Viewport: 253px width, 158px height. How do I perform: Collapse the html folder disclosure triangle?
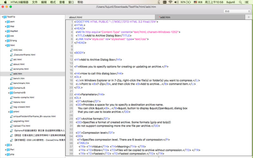5,46
